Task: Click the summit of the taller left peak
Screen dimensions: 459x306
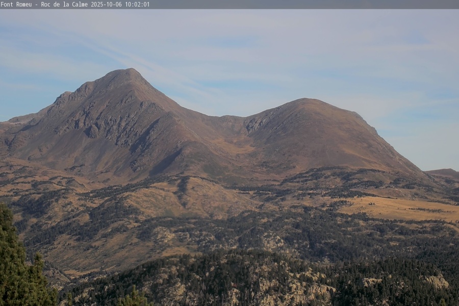Action: (x=125, y=71)
